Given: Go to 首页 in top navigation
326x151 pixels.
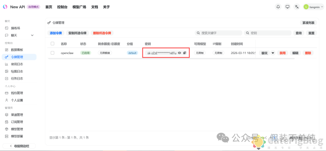Looking at the screenshot, I should pos(49,7).
